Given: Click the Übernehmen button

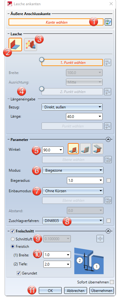Looking at the screenshot, I should (102, 290).
